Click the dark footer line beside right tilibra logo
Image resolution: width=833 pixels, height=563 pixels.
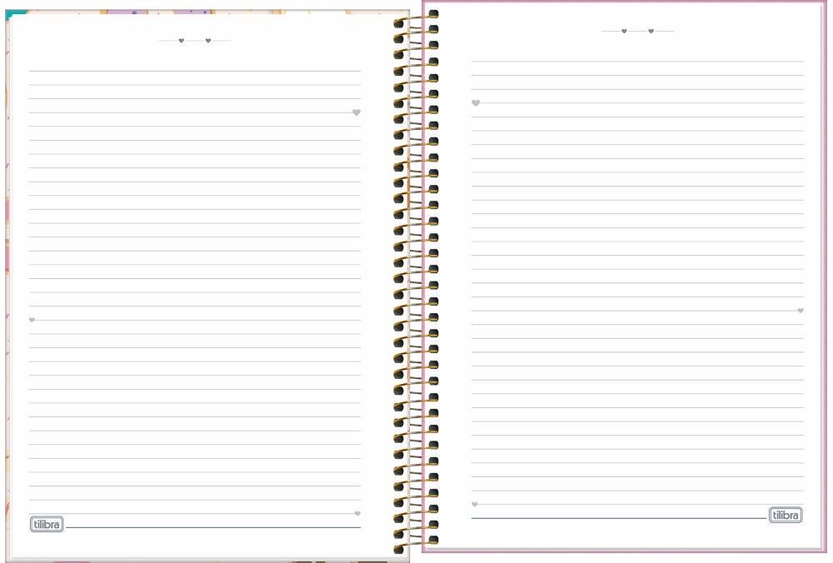616,518
